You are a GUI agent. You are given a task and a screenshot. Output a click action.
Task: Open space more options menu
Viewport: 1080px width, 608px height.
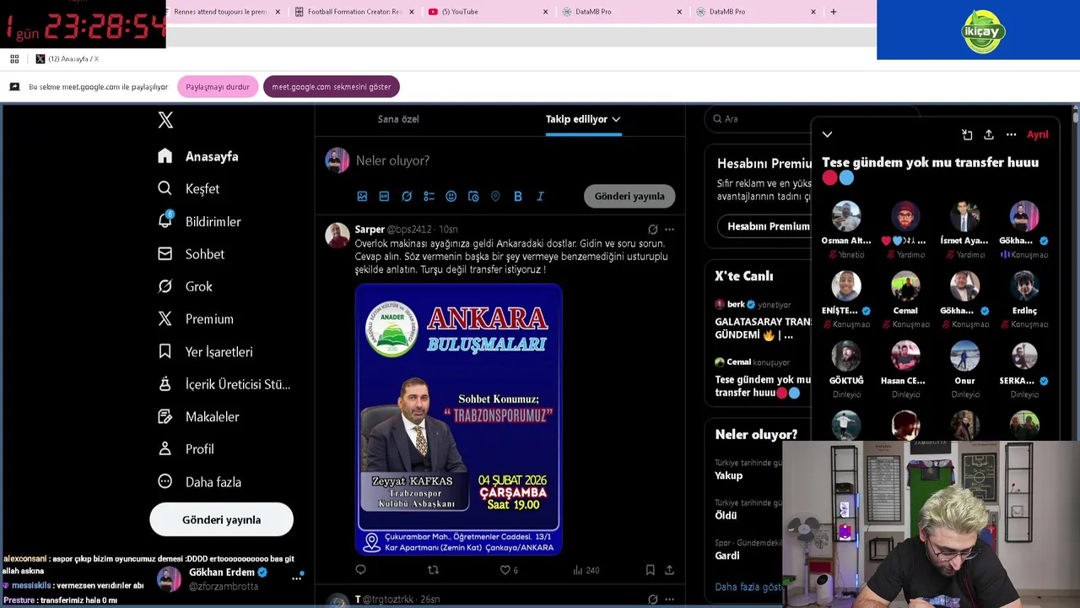click(1011, 134)
